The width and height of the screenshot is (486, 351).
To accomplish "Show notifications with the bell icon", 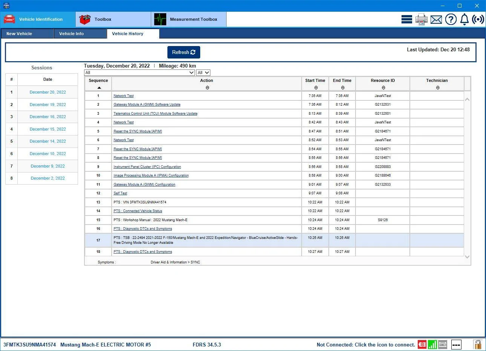I will 465,19.
